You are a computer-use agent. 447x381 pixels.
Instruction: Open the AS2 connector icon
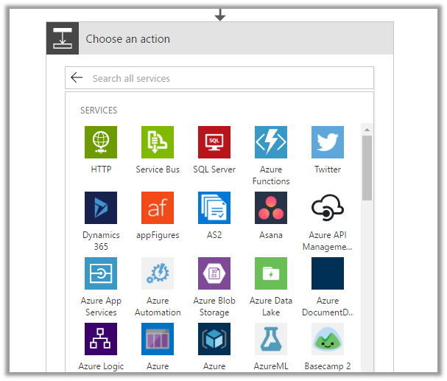pyautogui.click(x=214, y=208)
